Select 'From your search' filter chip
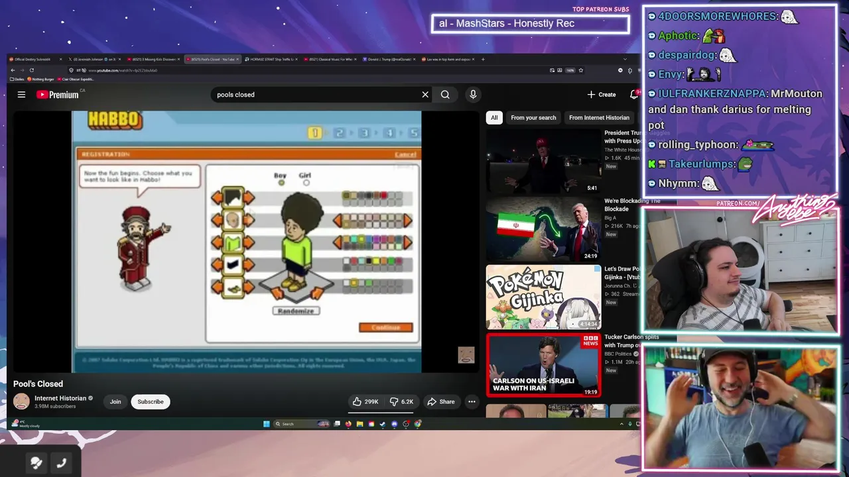Screen dimensions: 849x477 [x=533, y=117]
